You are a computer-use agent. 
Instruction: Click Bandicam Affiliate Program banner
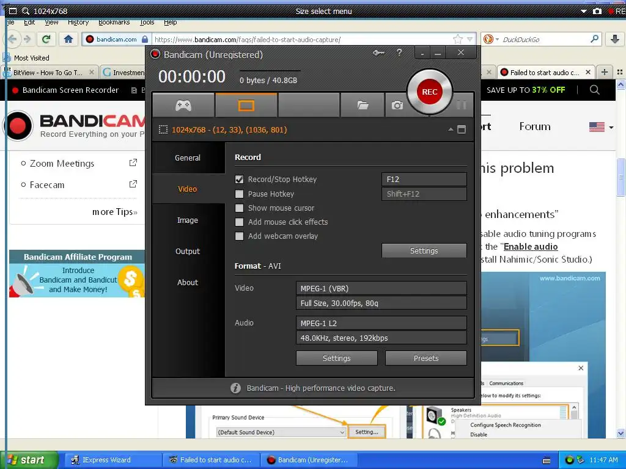tap(77, 274)
